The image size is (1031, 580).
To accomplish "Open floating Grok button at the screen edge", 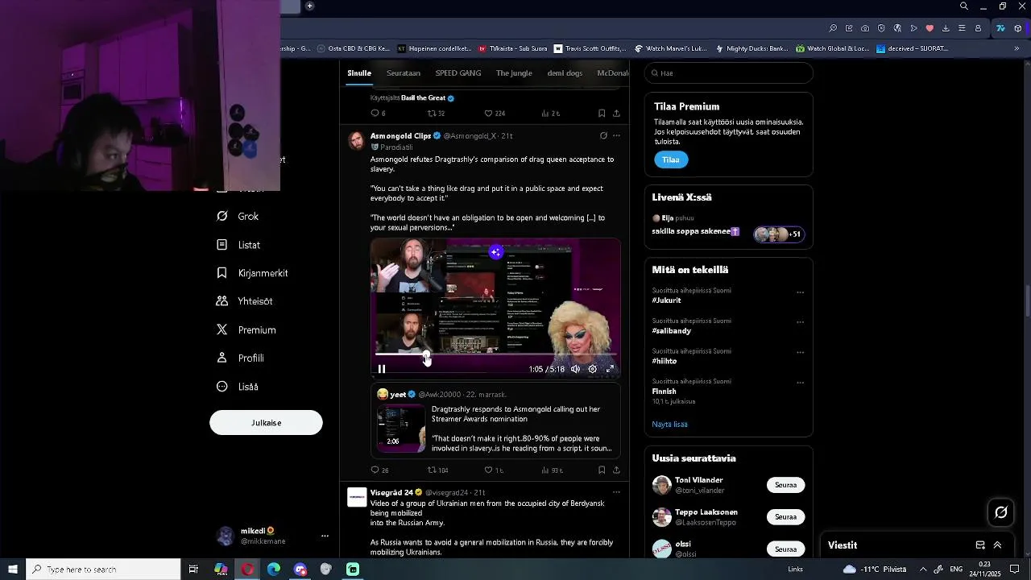I will point(1001,512).
